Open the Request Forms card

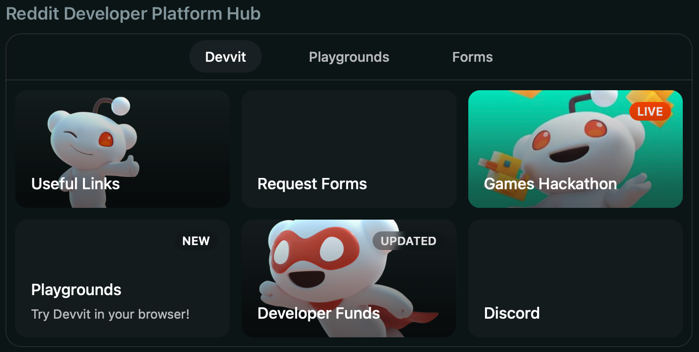click(349, 149)
